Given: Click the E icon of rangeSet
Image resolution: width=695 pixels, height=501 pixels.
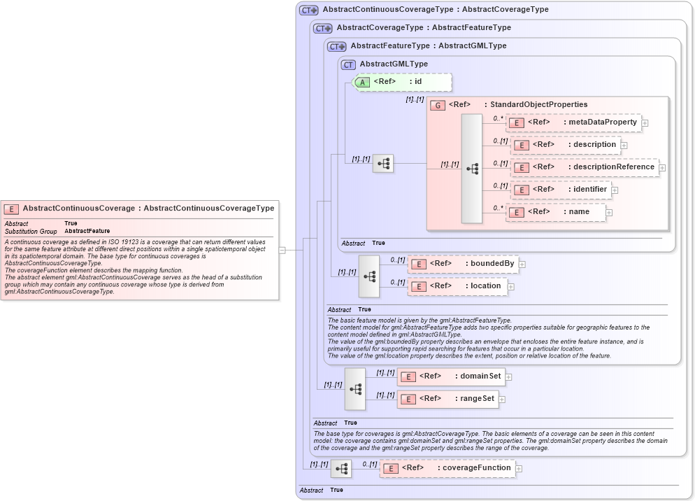Looking at the screenshot, I should click(408, 400).
